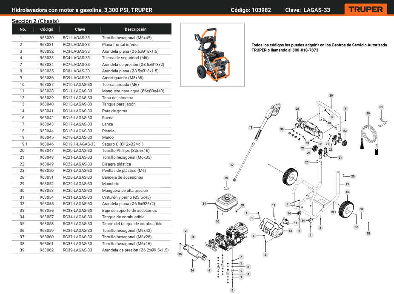
Task: Click callout 2 on the lower front plate
Action: (186, 231)
